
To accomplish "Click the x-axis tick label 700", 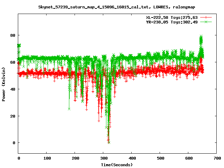I will 217,158.
